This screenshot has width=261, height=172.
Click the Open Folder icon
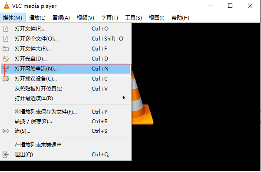coord(6,49)
